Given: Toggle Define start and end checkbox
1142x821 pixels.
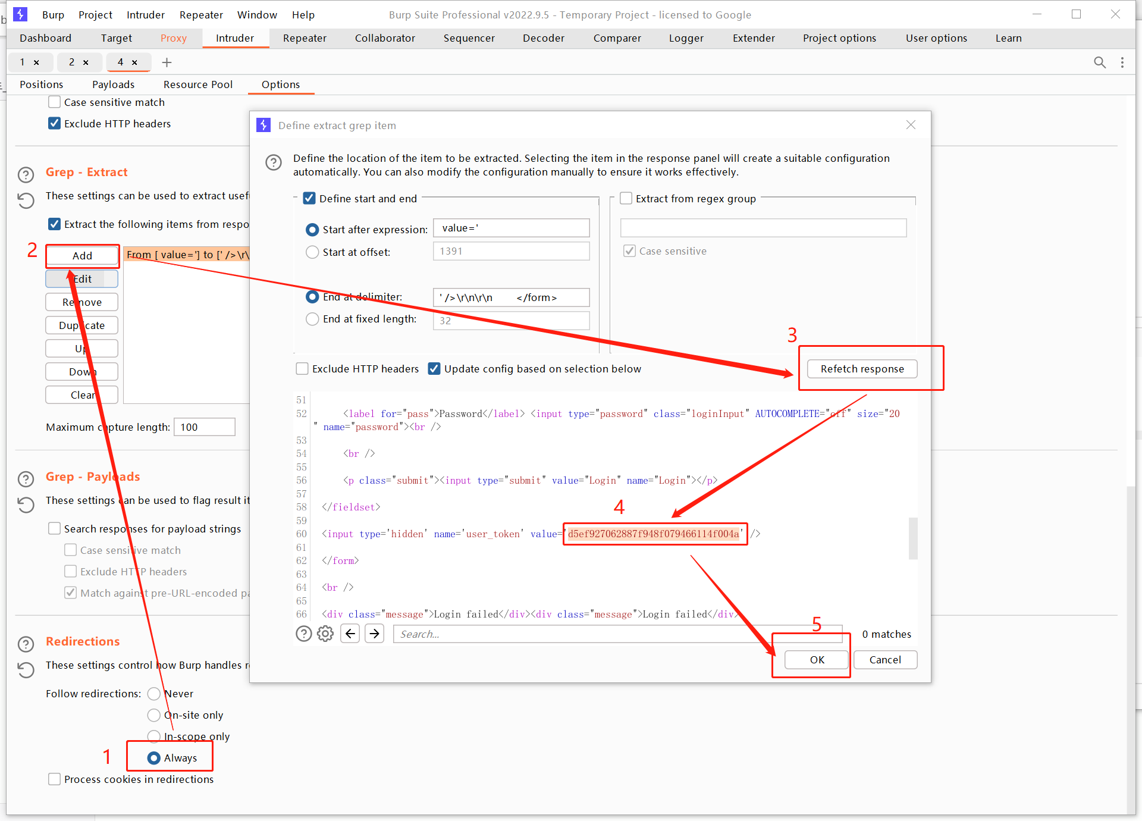Looking at the screenshot, I should [x=309, y=199].
